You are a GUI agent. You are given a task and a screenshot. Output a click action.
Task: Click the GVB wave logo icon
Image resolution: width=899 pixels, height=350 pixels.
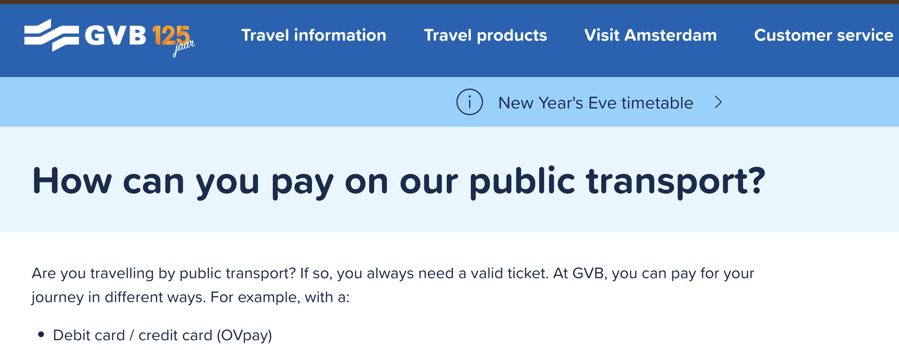point(51,35)
